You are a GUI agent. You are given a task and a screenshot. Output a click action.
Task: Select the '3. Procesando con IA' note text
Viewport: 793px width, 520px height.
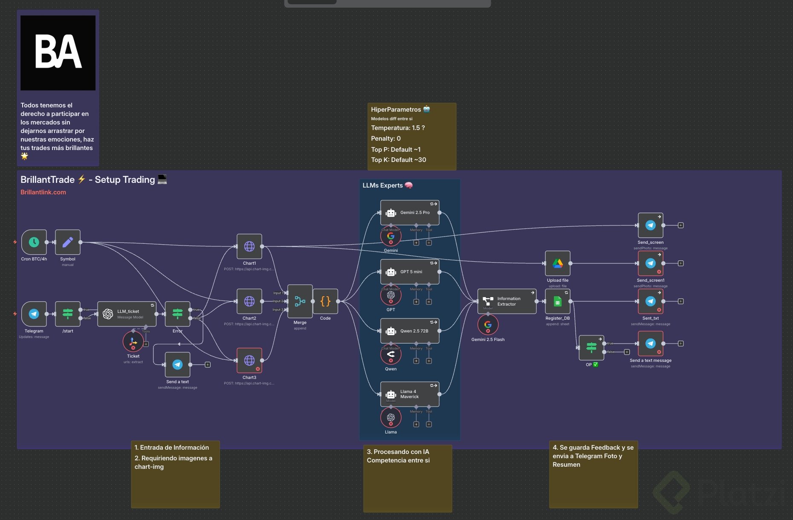coord(398,452)
